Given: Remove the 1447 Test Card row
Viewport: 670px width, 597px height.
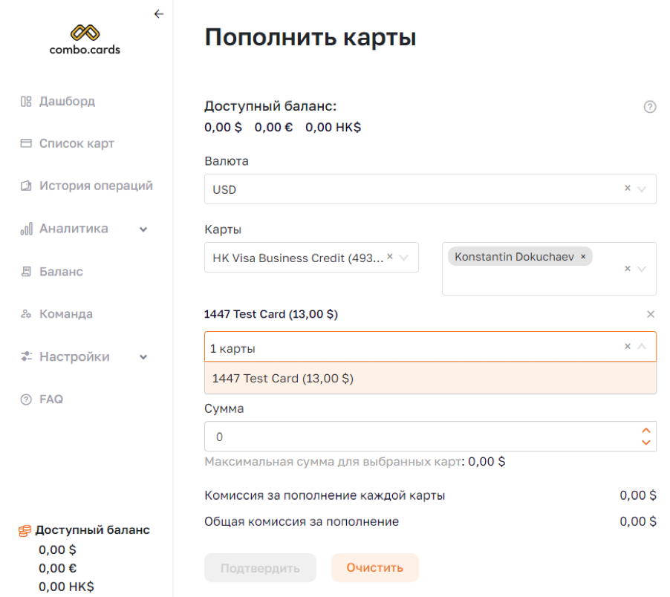Looking at the screenshot, I should click(651, 314).
